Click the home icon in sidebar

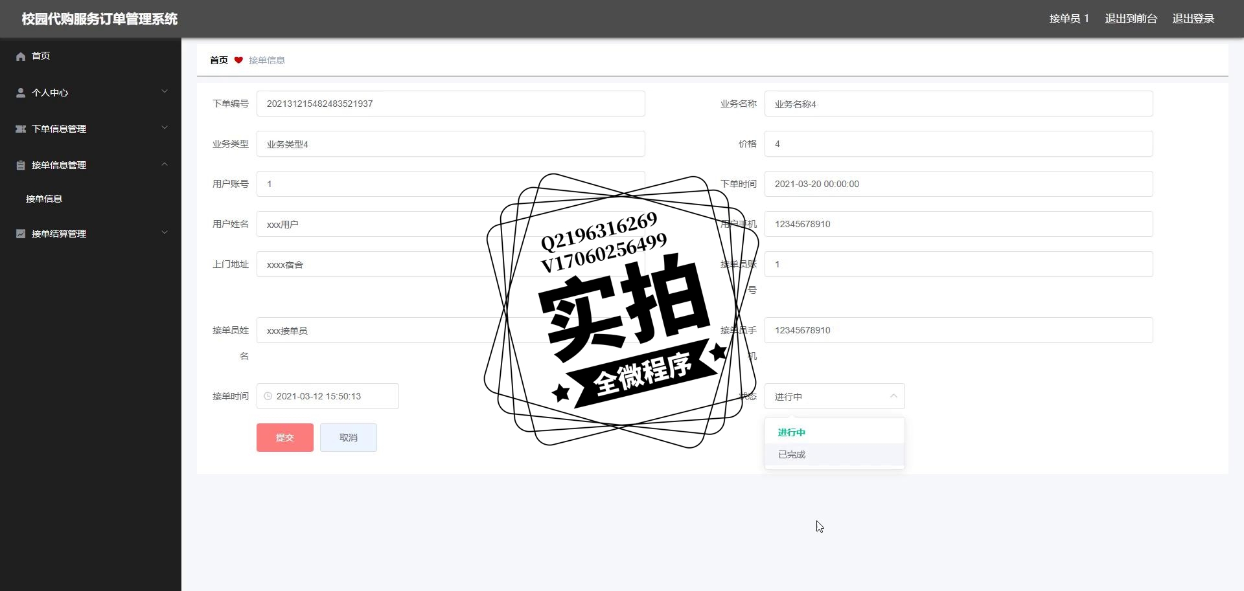tap(21, 56)
